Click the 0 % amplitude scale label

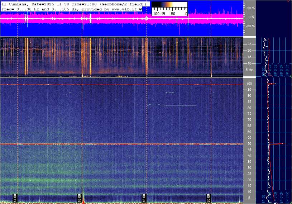(252, 17)
